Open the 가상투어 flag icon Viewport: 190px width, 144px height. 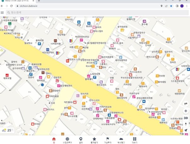click(108, 140)
